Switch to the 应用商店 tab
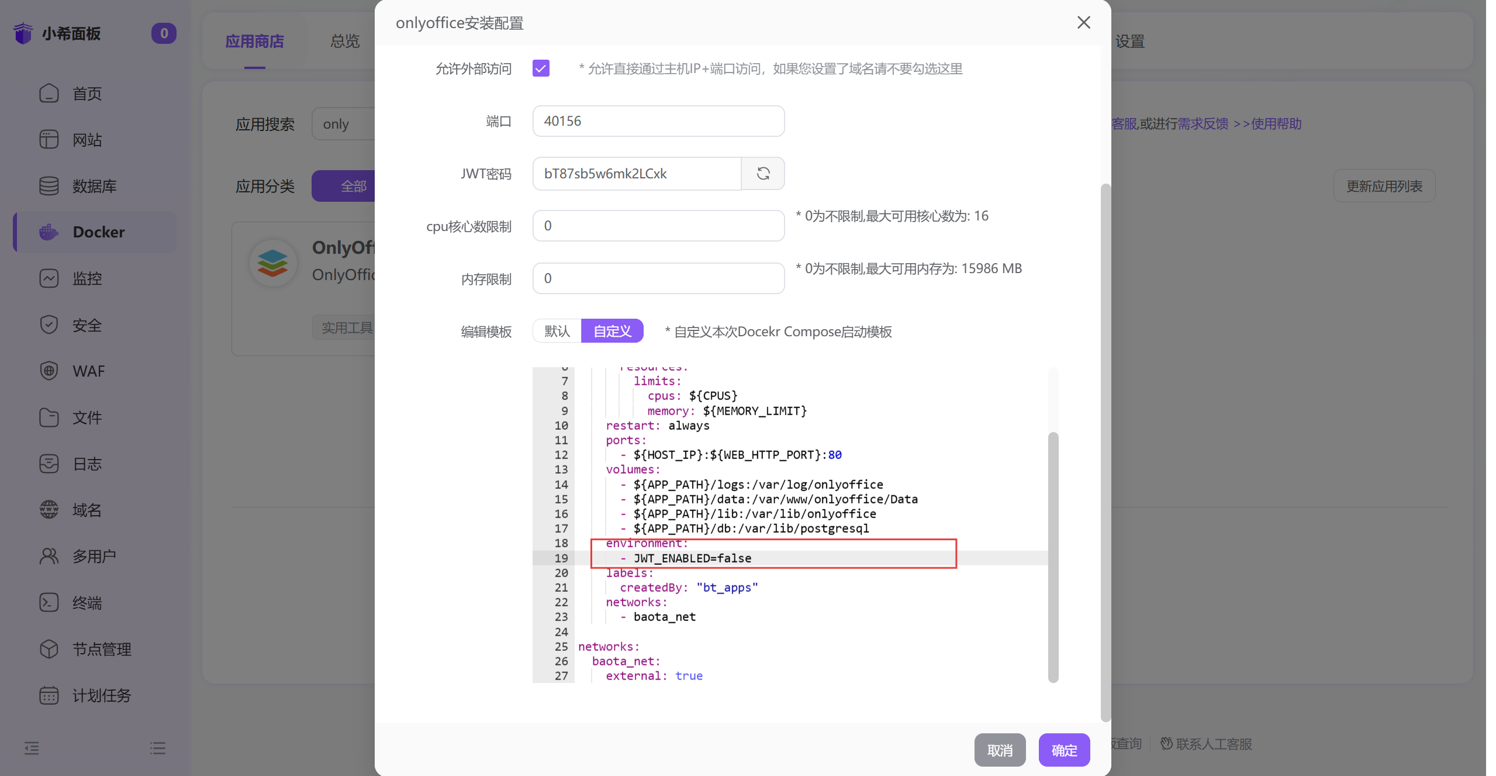The image size is (1496, 776). pyautogui.click(x=254, y=41)
